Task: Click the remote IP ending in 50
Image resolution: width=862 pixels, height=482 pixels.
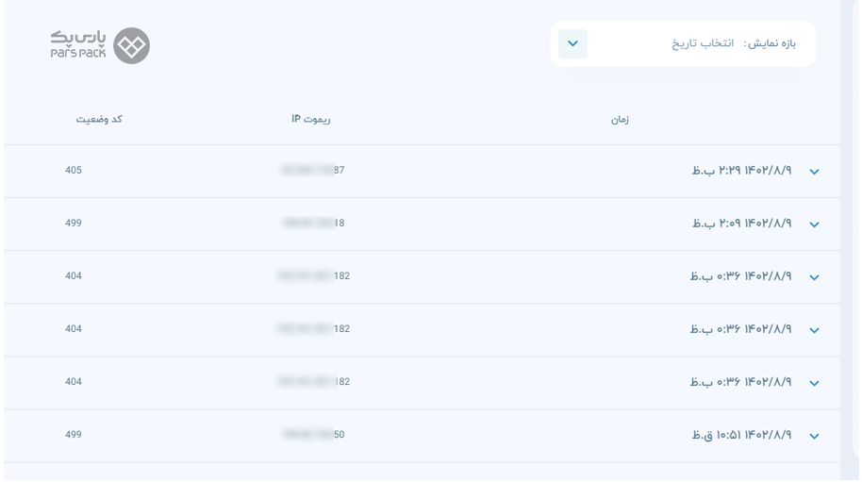Action: pyautogui.click(x=313, y=435)
